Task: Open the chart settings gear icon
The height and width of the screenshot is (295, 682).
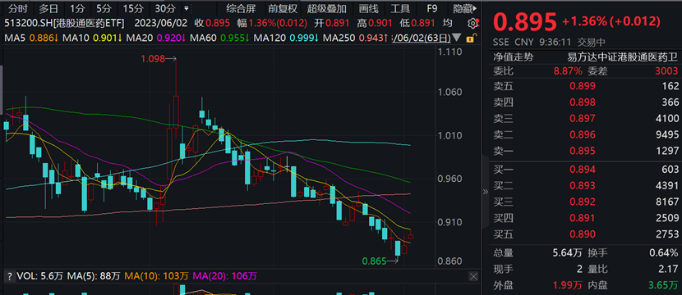Action: click(x=472, y=24)
